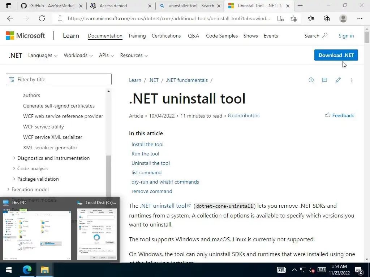Switch to the uninstaller tool Search tab

click(x=191, y=6)
